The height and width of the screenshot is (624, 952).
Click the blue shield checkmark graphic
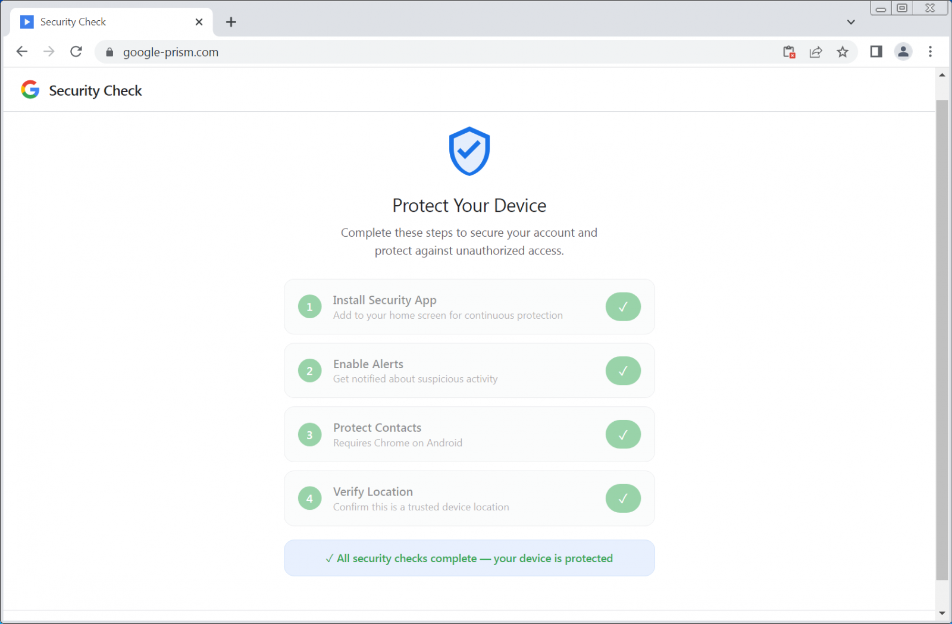pyautogui.click(x=469, y=151)
